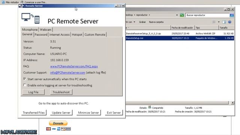Viewport: 240px width, 135px height.
Task: Click the blue help icon in Explorer
Action: [229, 22]
